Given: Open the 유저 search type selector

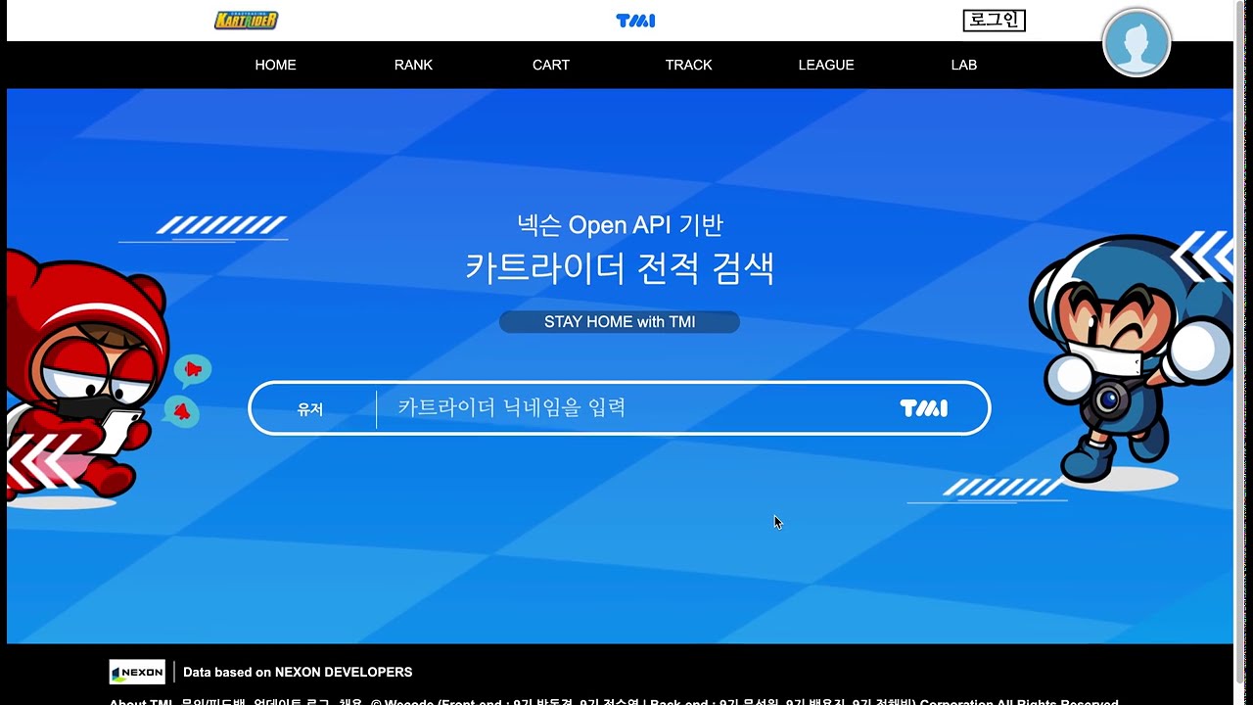Looking at the screenshot, I should pyautogui.click(x=310, y=409).
